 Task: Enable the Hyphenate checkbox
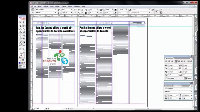tap(167, 78)
